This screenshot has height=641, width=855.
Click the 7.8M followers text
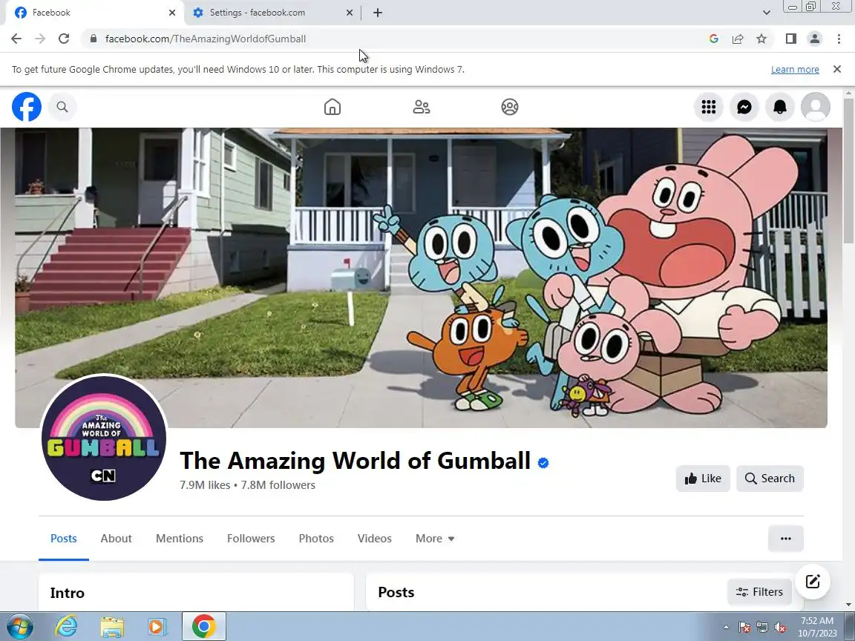coord(278,485)
